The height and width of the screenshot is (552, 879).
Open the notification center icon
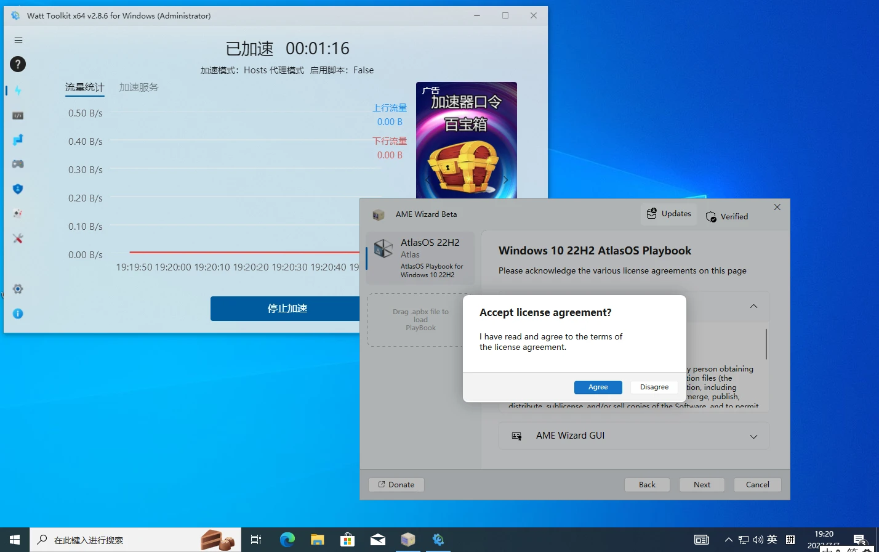(859, 540)
